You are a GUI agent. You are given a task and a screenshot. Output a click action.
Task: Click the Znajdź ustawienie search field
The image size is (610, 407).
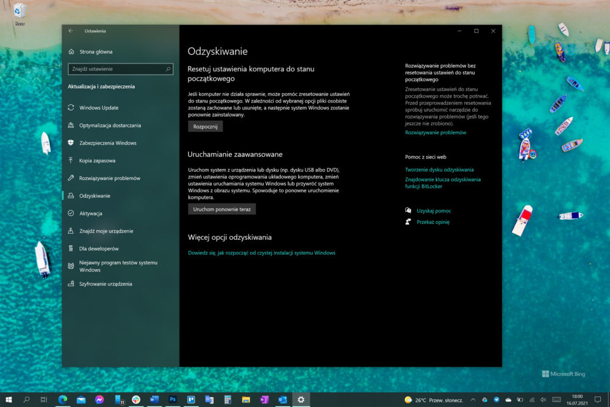[120, 69]
